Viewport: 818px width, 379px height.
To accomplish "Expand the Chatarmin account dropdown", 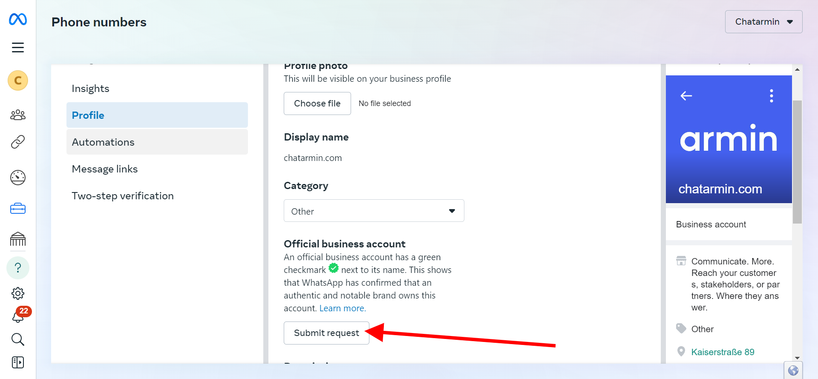I will [763, 22].
